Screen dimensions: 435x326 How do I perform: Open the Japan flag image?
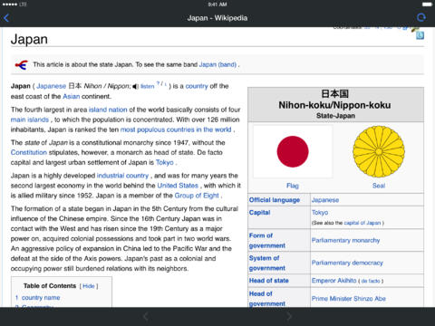[x=293, y=151]
